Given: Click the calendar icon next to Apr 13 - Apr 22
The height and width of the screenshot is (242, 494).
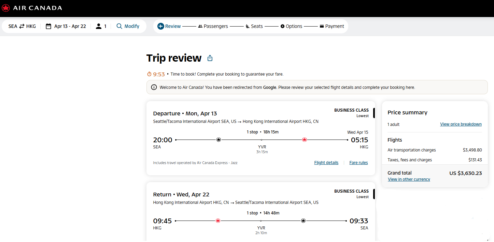Looking at the screenshot, I should coord(48,26).
